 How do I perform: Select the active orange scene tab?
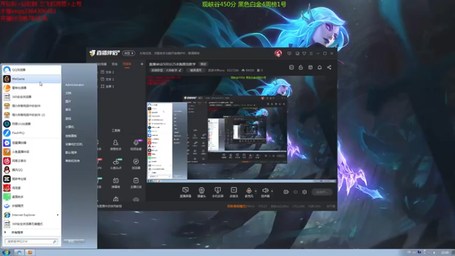[x=127, y=64]
